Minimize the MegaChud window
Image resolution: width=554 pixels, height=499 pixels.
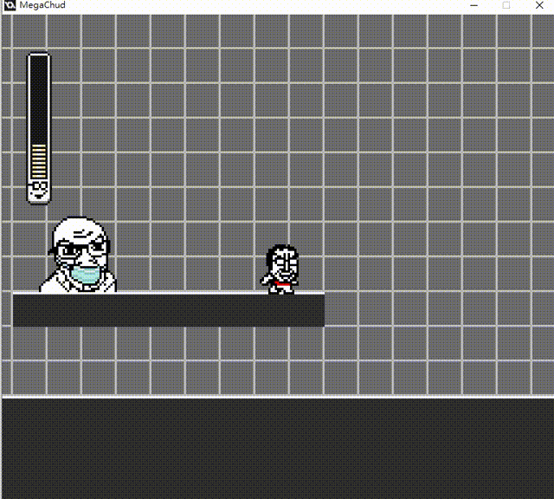tap(474, 5)
